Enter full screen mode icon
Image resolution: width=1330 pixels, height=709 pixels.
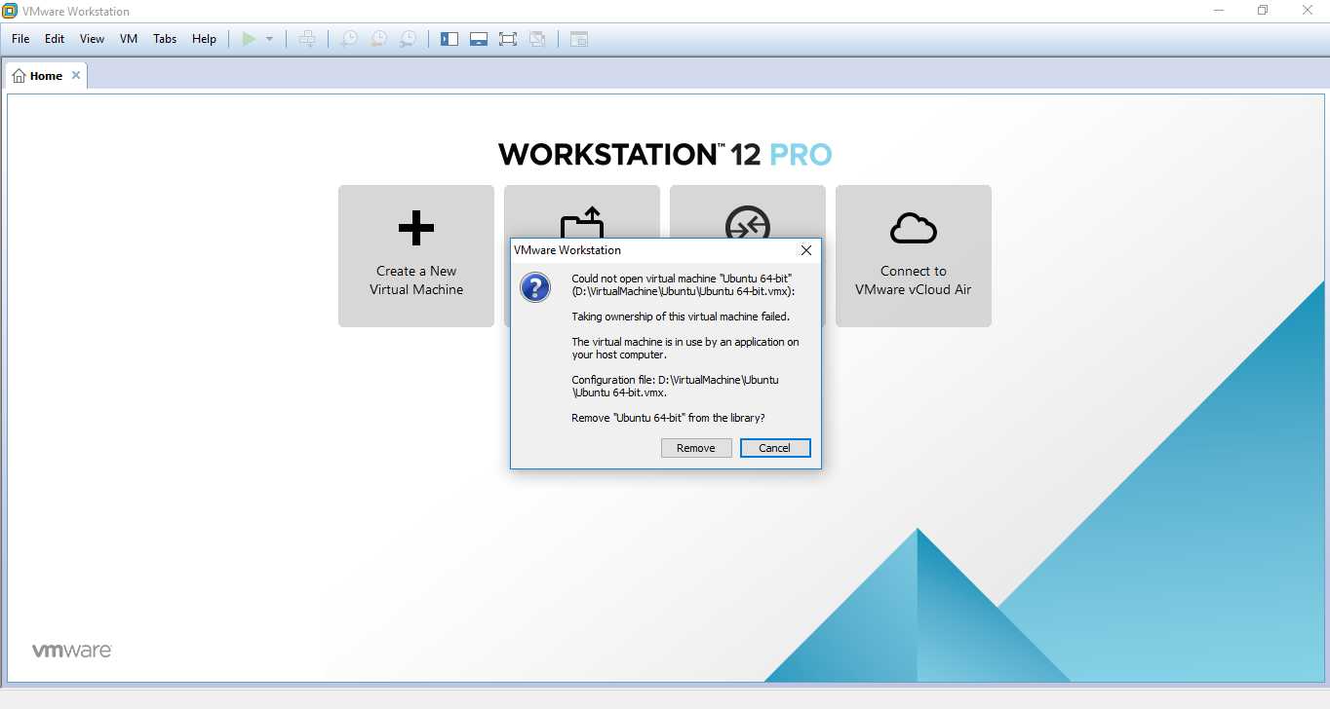tap(507, 39)
